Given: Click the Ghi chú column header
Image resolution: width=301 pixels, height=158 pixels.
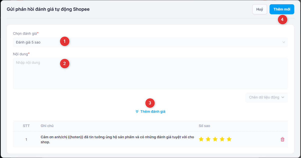Looking at the screenshot, I should coord(47,126).
